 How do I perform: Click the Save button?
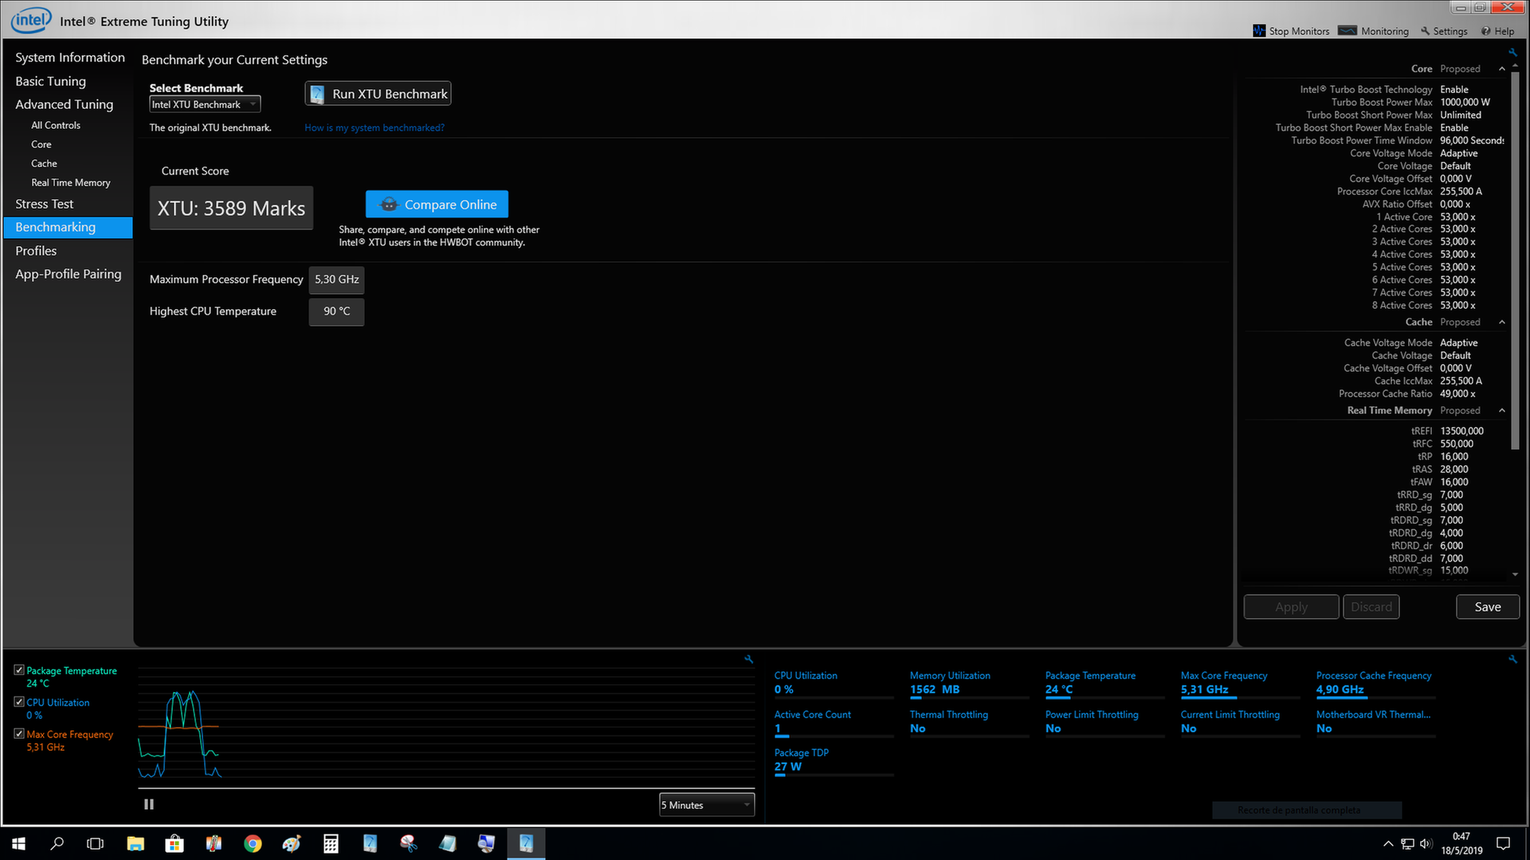click(x=1487, y=607)
